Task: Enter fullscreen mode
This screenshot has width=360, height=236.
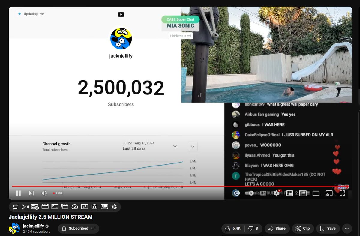Action: coord(342,193)
